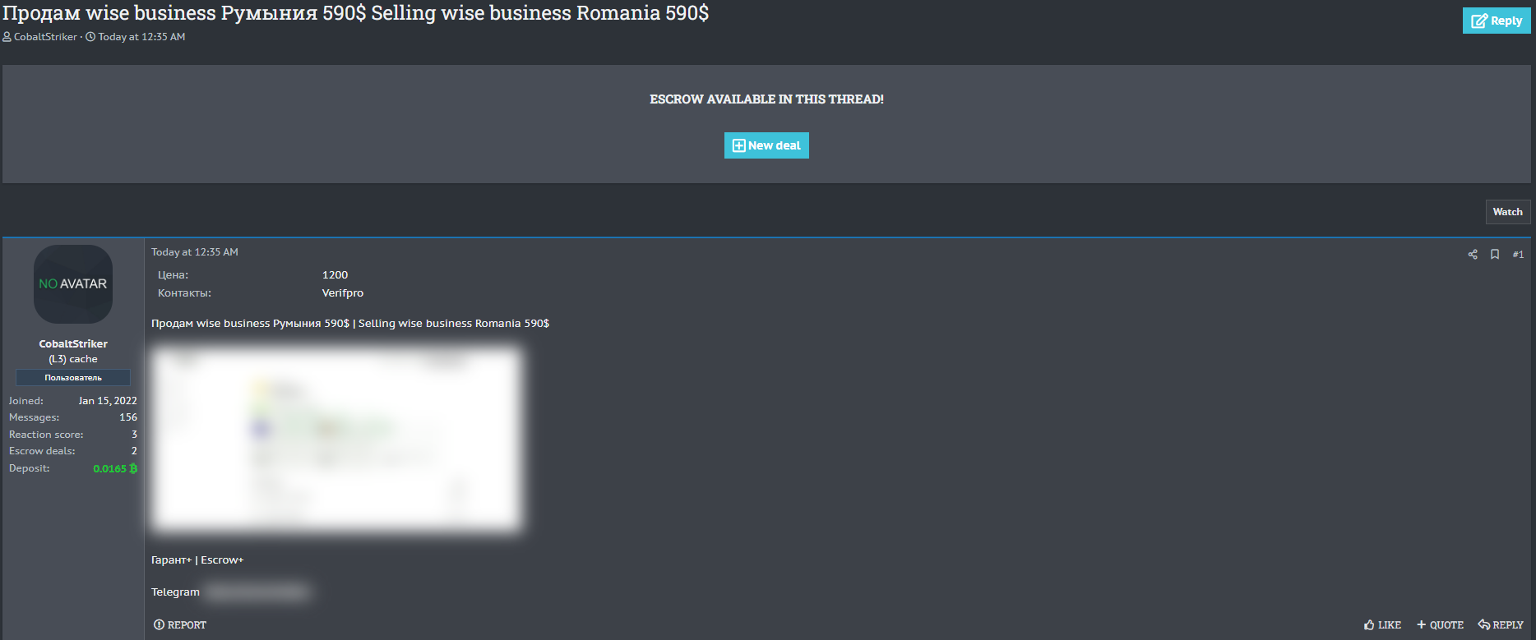Viewport: 1536px width, 640px height.
Task: Open the blurred attached image thumbnail
Action: (x=336, y=439)
